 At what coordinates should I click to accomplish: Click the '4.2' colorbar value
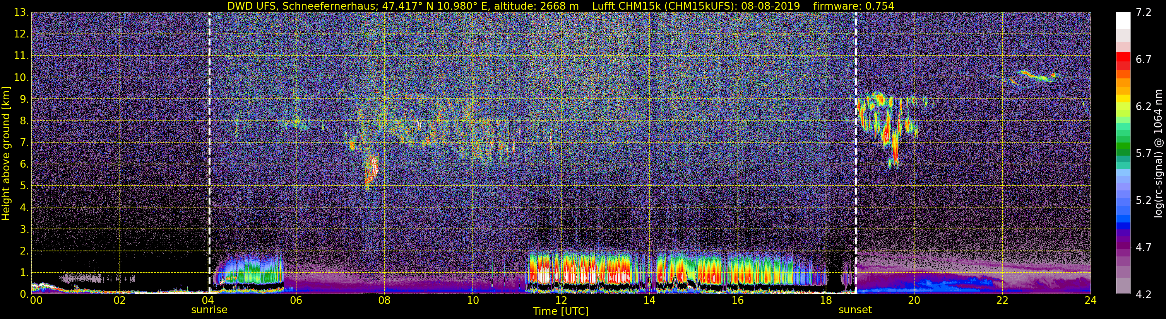tap(1144, 295)
